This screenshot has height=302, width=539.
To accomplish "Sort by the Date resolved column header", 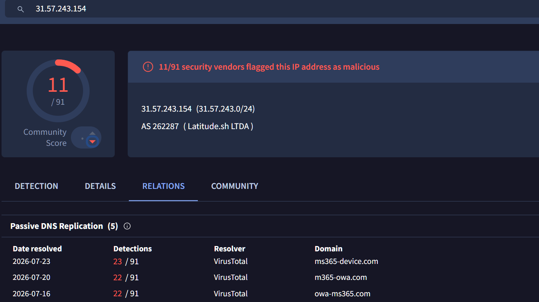I will (37, 249).
